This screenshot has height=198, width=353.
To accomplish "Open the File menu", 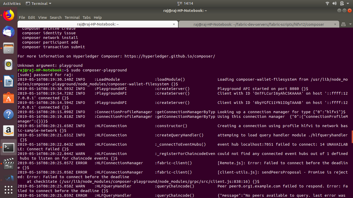I will tap(22, 18).
